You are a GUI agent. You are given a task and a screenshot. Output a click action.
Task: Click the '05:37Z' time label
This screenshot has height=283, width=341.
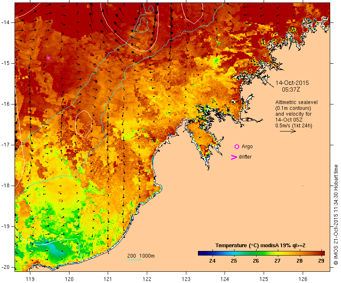click(x=291, y=89)
